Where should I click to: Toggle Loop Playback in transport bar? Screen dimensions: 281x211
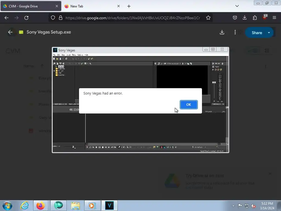pyautogui.click(x=90, y=147)
